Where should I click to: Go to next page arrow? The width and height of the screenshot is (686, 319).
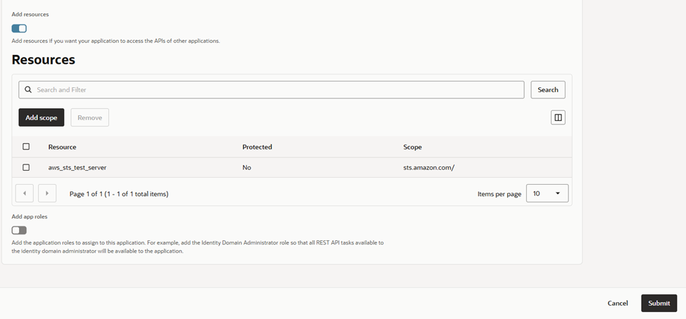[x=47, y=193]
